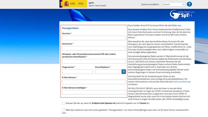
Task: Click the Nachname field label
Action: click(68, 44)
